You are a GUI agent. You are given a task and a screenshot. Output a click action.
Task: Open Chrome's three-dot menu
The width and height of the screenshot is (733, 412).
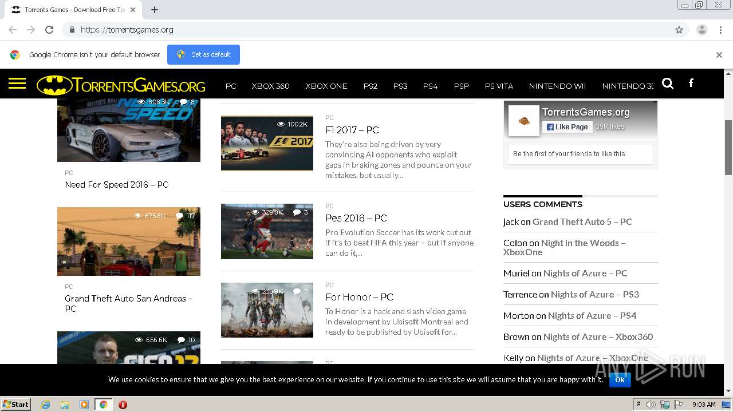coord(720,30)
